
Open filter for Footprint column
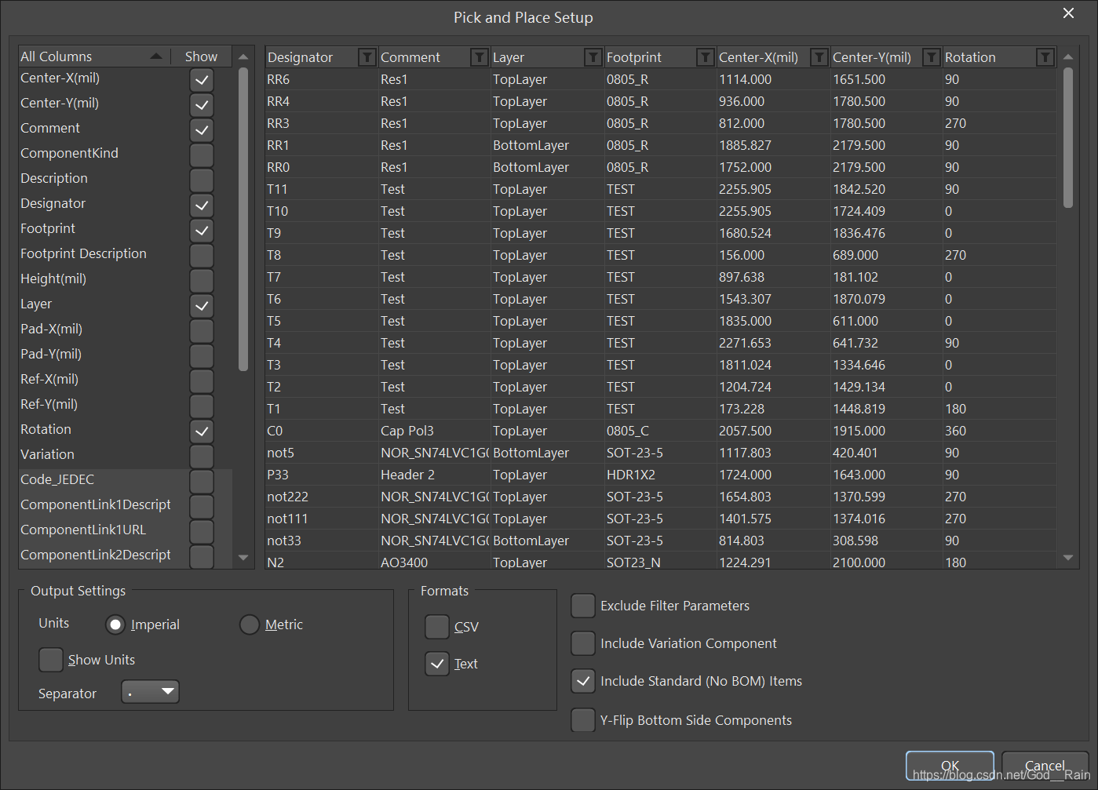tap(706, 57)
